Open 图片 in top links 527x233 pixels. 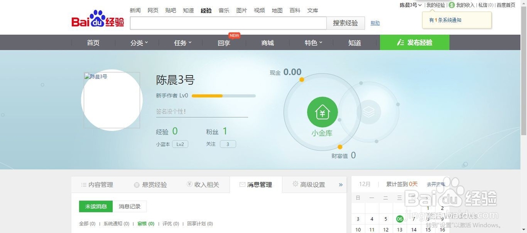pos(242,11)
